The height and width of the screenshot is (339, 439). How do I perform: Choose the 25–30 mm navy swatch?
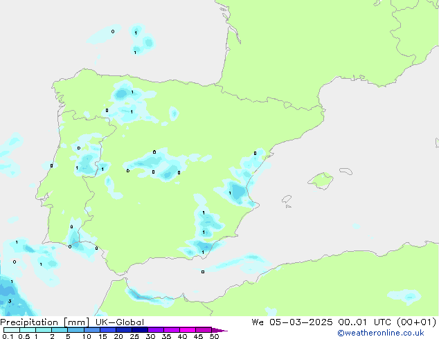pyautogui.click(x=139, y=330)
